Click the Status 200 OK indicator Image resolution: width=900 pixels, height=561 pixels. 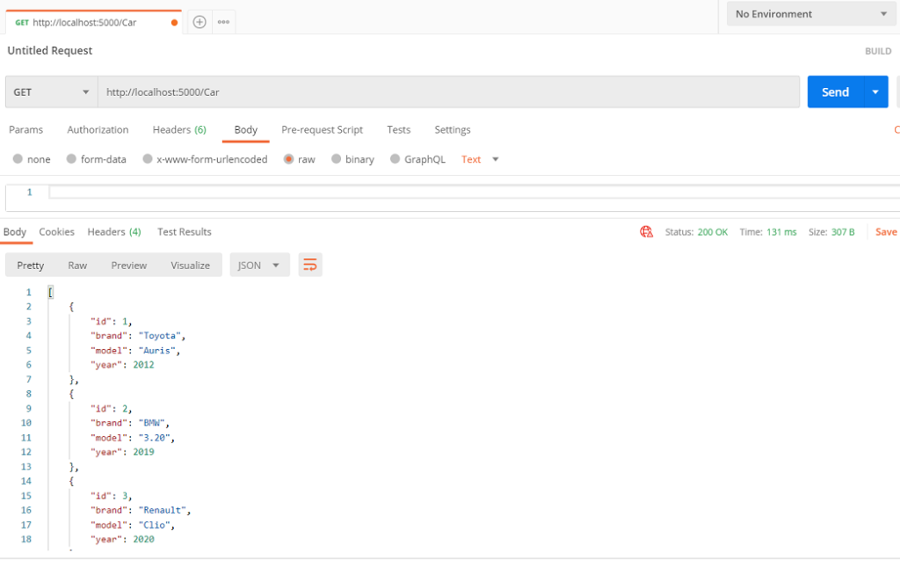[x=696, y=232]
